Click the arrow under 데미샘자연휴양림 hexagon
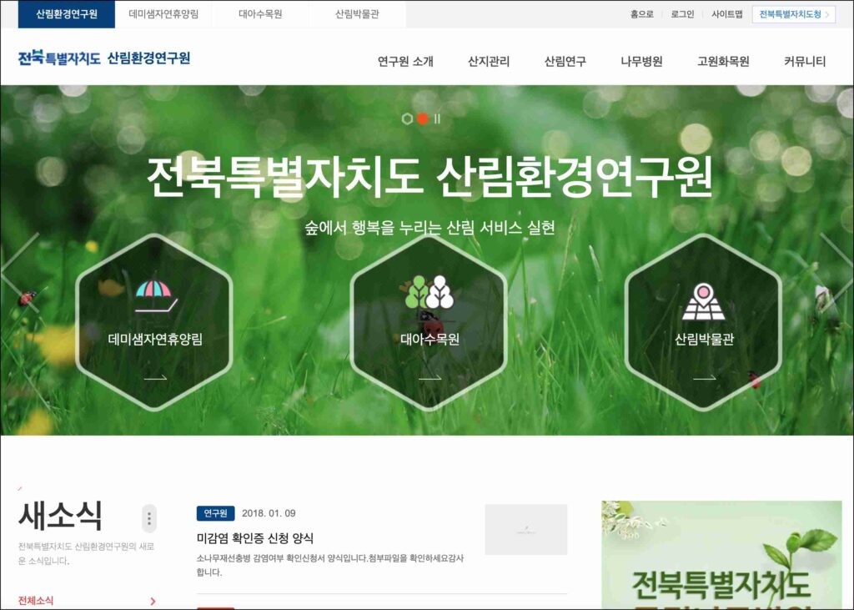 pyautogui.click(x=155, y=378)
